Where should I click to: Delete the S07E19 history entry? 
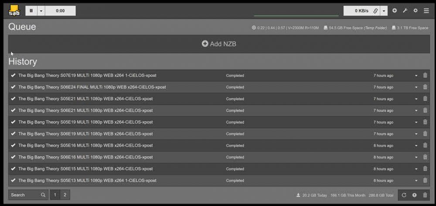(x=425, y=76)
